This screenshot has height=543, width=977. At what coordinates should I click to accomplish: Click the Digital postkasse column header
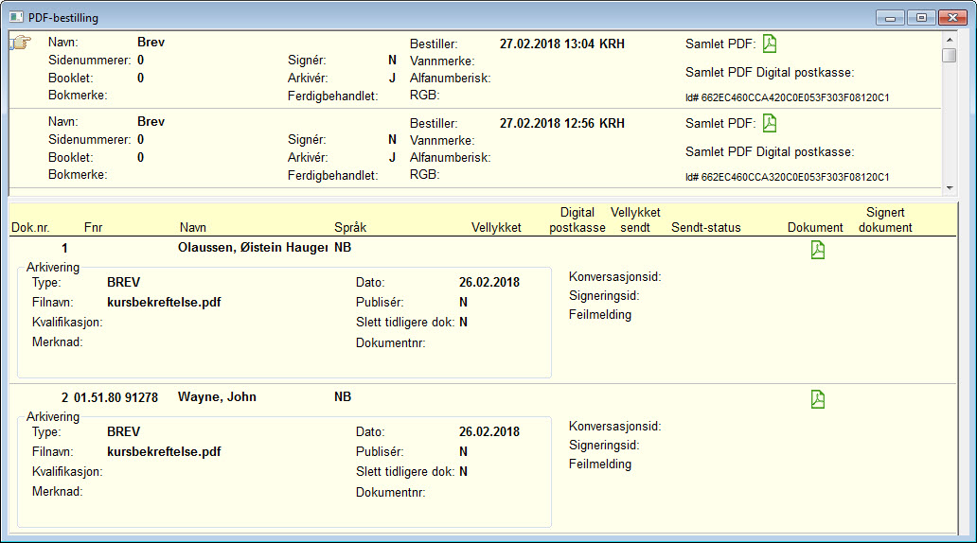point(577,219)
